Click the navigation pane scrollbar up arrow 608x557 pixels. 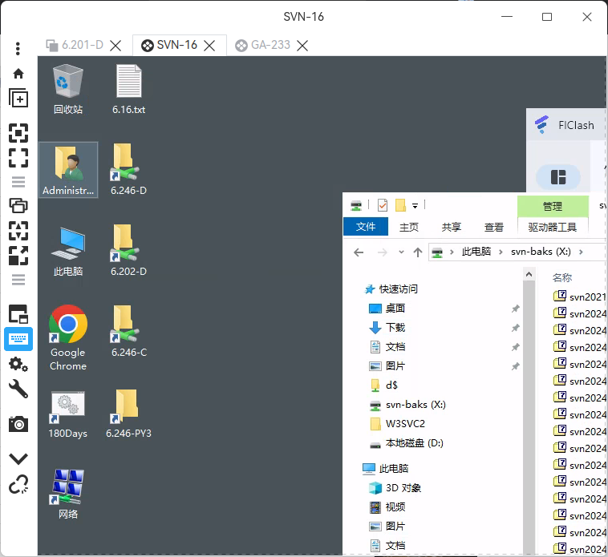pos(529,274)
